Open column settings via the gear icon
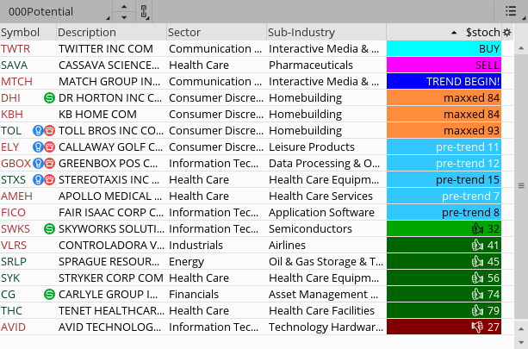 coord(506,32)
